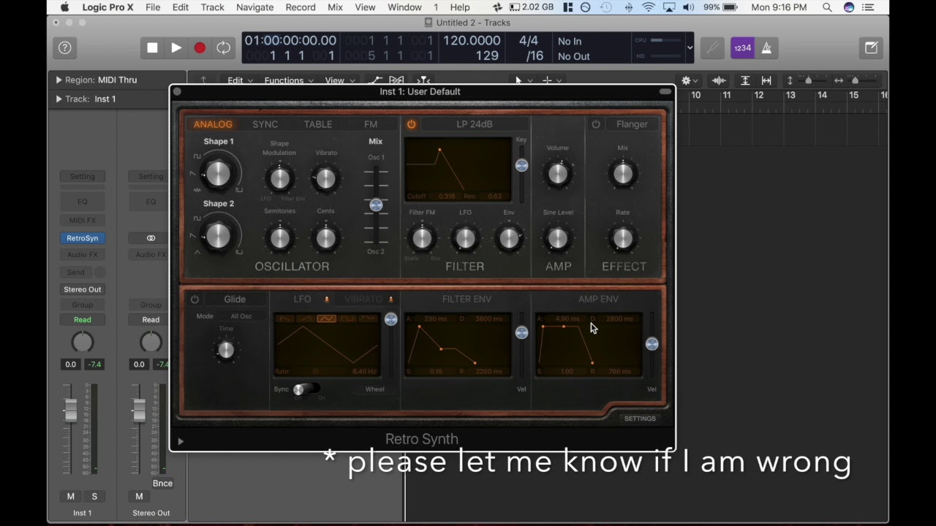The image size is (936, 526).
Task: Click the RetroSyn instrument slot
Action: [x=82, y=238]
